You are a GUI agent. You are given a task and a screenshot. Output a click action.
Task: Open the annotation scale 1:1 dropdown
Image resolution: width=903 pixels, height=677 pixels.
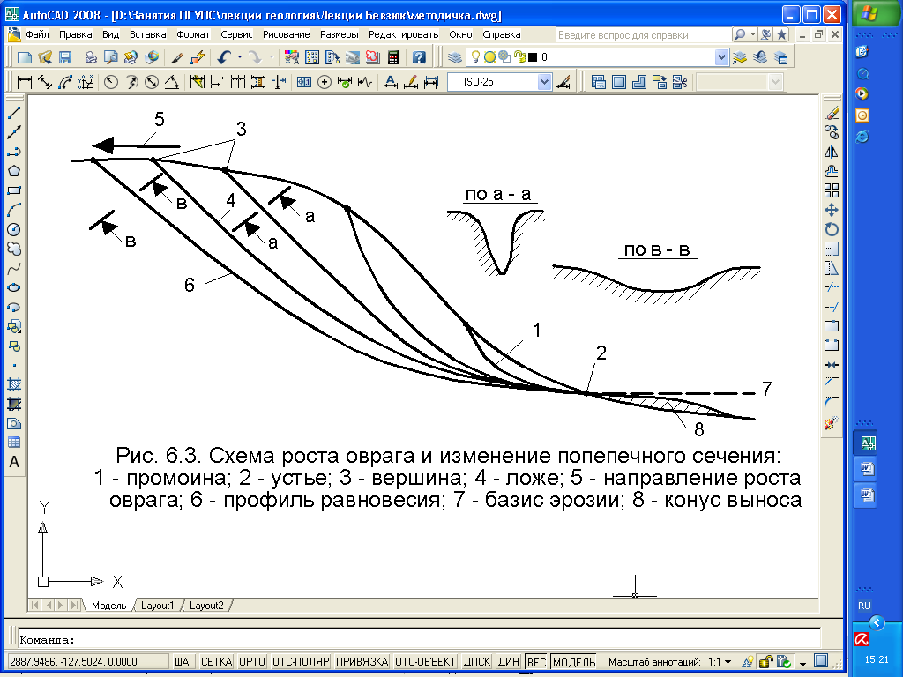point(728,662)
